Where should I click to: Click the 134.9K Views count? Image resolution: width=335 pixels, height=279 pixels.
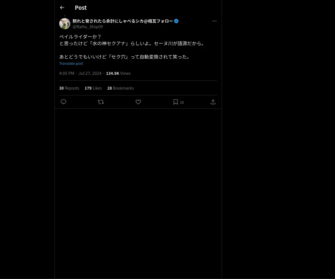118,73
